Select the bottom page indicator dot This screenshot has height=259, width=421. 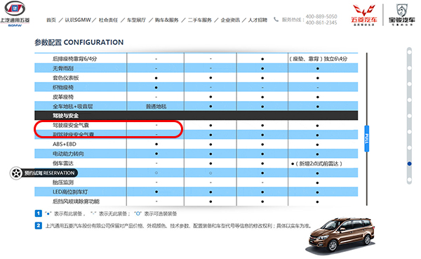[x=409, y=180]
